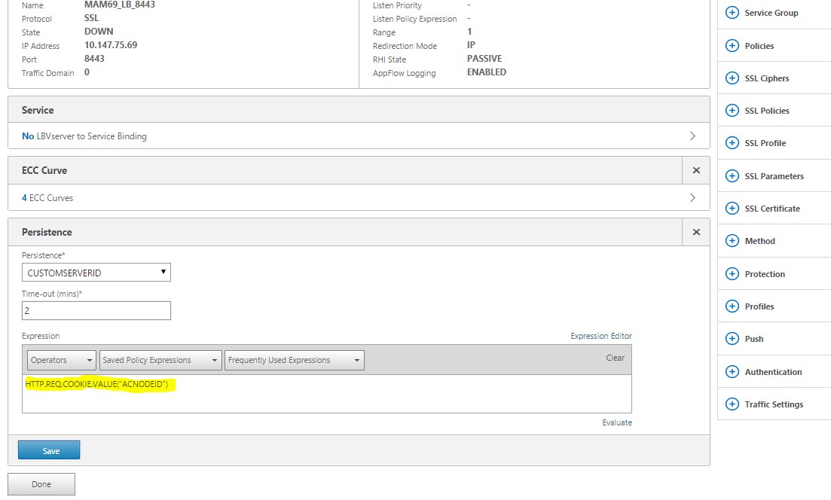
Task: Expand the Saved Policy Expressions dropdown
Action: click(160, 361)
